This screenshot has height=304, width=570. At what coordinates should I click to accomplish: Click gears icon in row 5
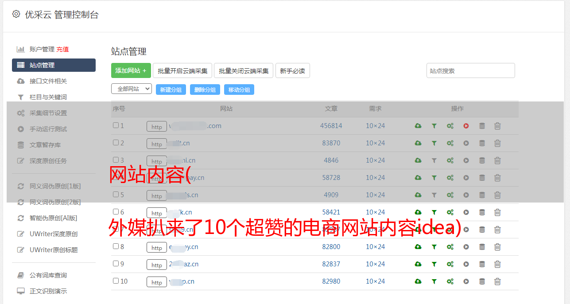click(x=450, y=195)
